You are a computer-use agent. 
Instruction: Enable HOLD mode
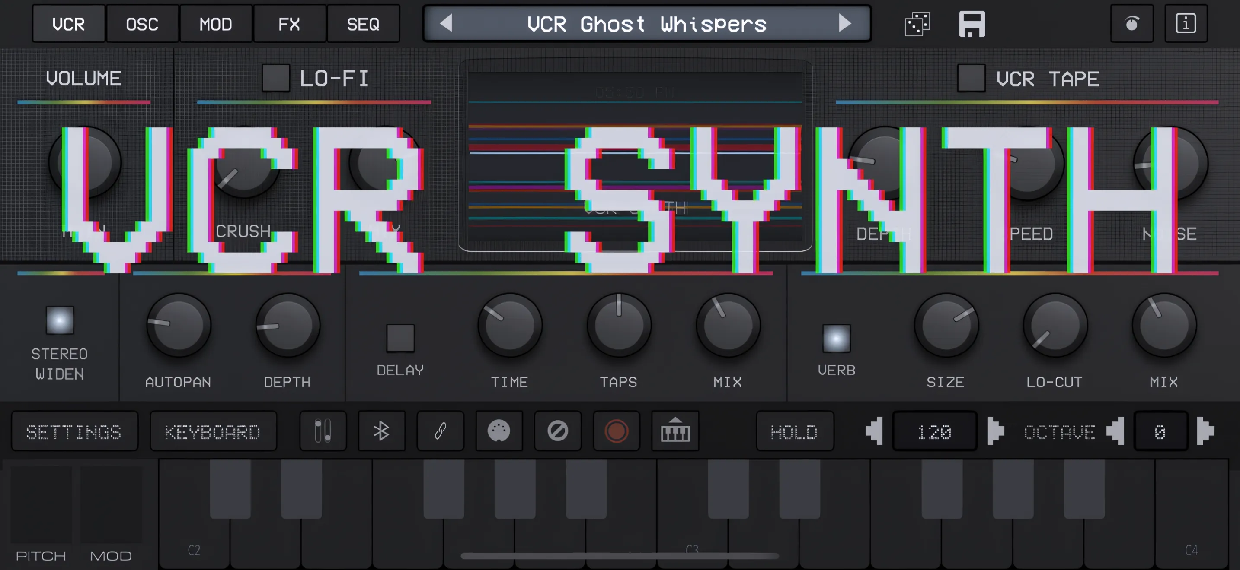[794, 431]
